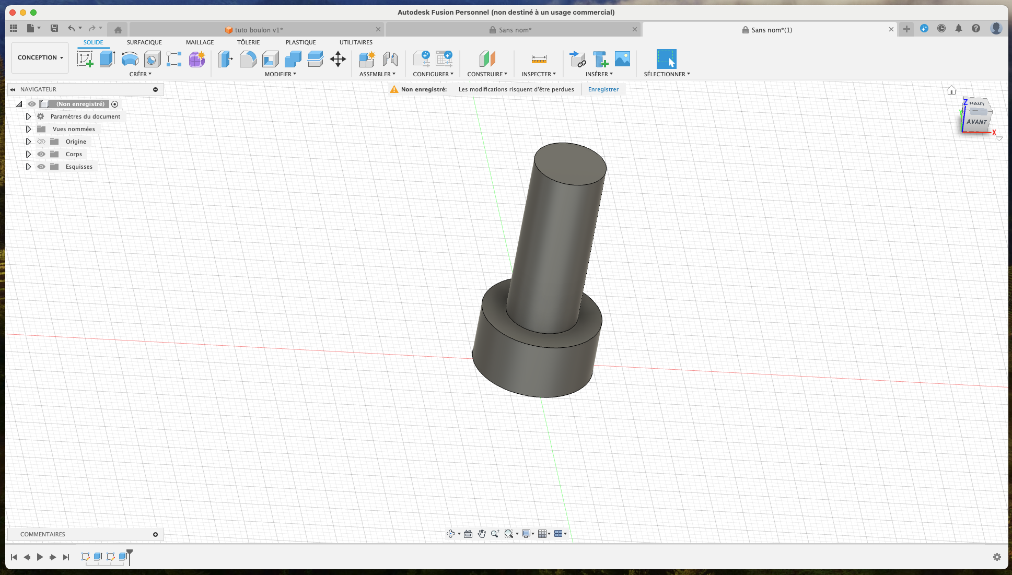The height and width of the screenshot is (575, 1012).
Task: Click the AVANT face of ViewCube
Action: click(x=976, y=122)
